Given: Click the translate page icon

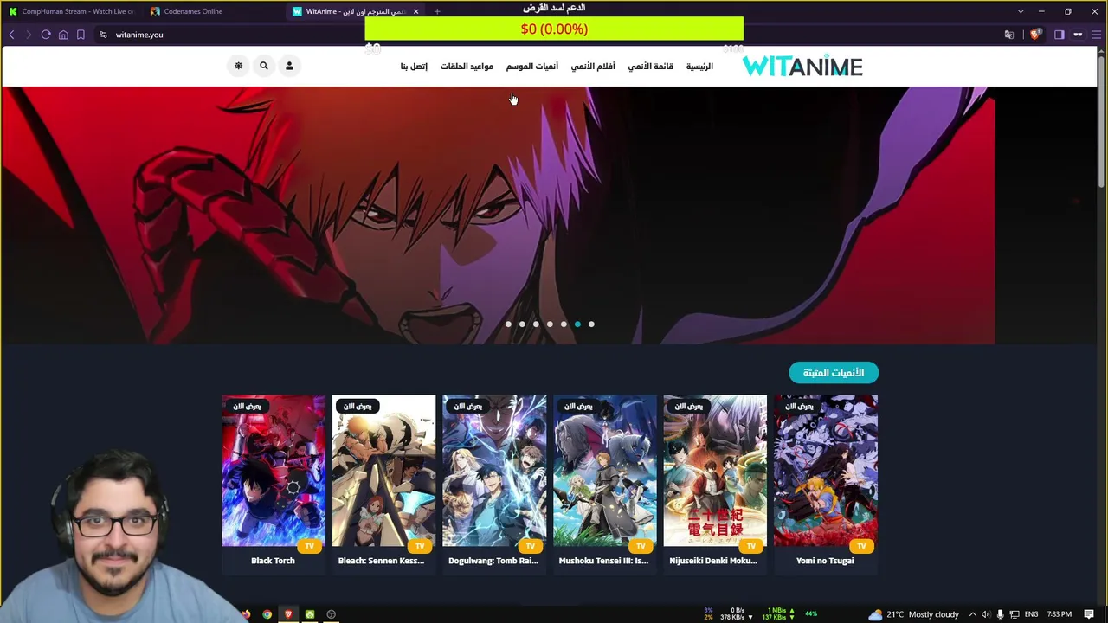Looking at the screenshot, I should (1008, 35).
